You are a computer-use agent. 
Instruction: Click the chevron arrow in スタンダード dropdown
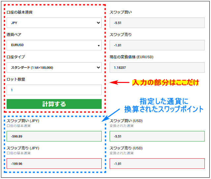point(98,67)
